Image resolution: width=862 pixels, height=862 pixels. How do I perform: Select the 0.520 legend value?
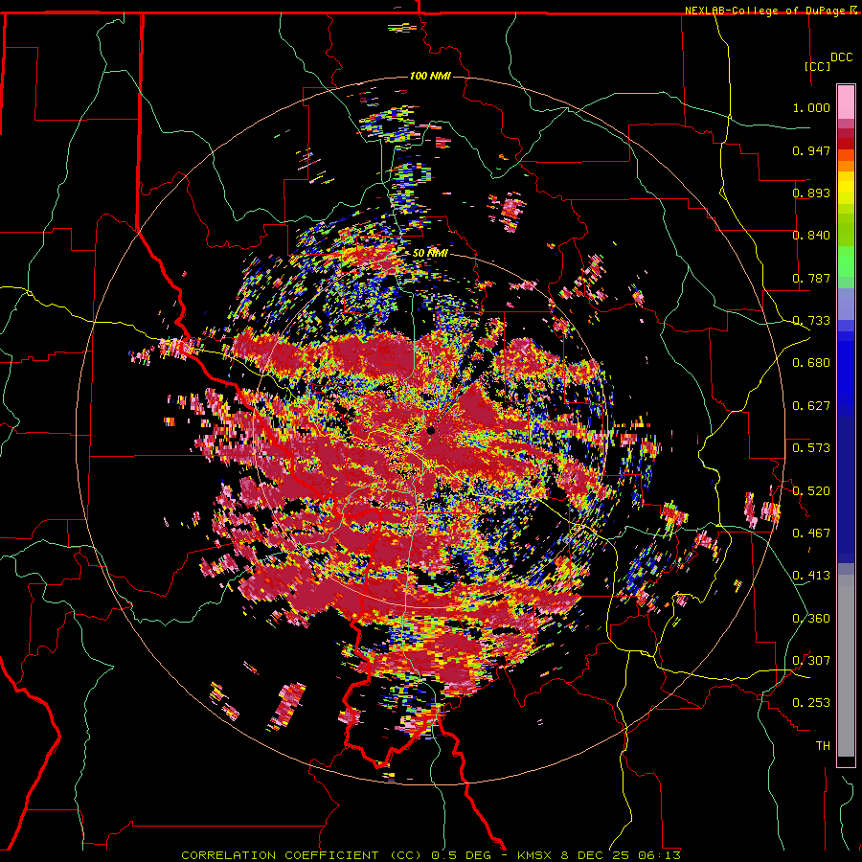[x=811, y=491]
